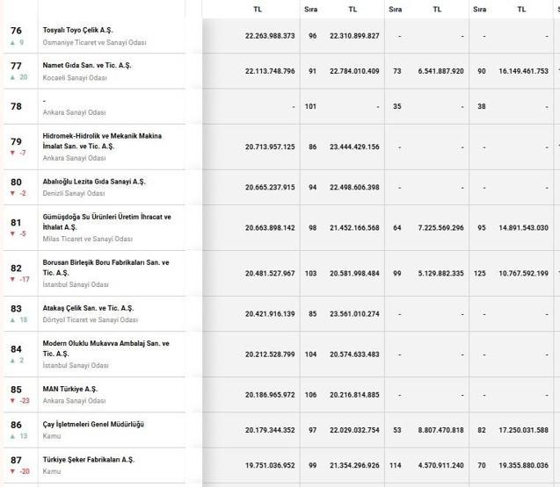Click Kamu label under Türkiye Şeker Fabrikaları

tap(51, 472)
